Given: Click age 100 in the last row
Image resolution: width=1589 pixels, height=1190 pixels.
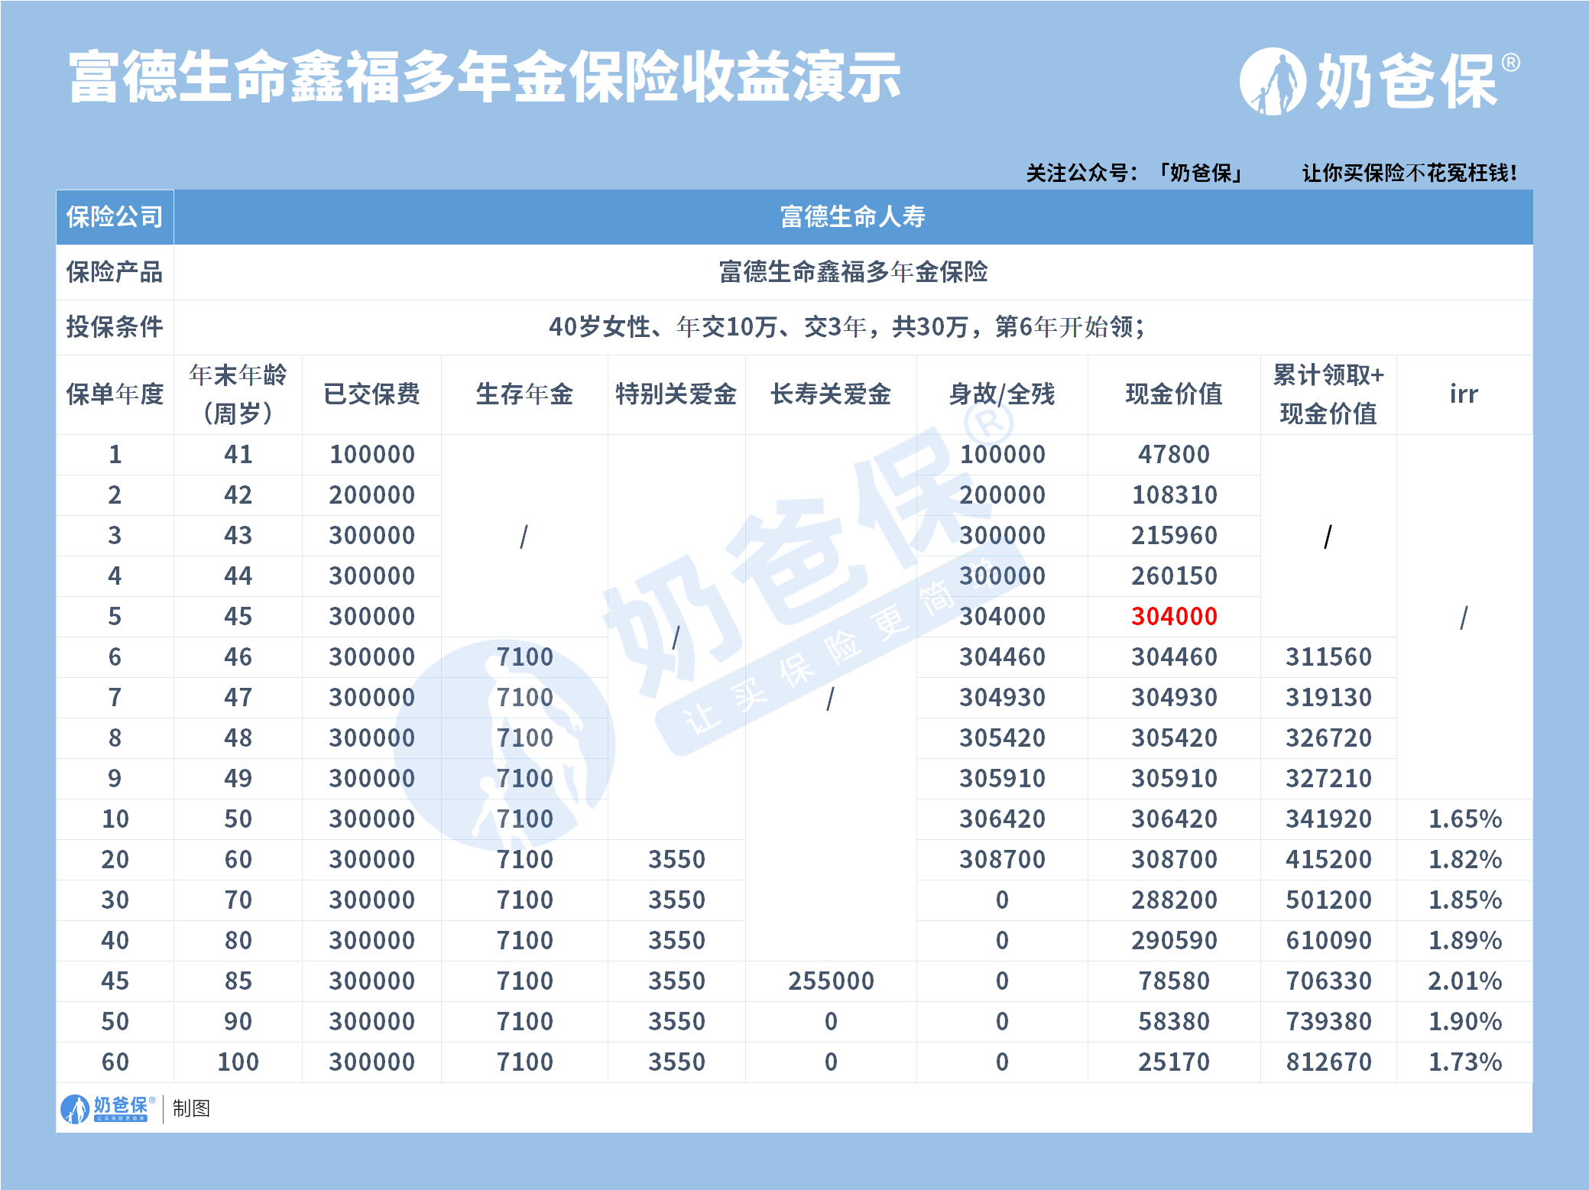Looking at the screenshot, I should click(238, 1062).
